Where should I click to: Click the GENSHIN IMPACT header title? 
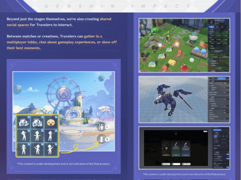coord(121,6)
